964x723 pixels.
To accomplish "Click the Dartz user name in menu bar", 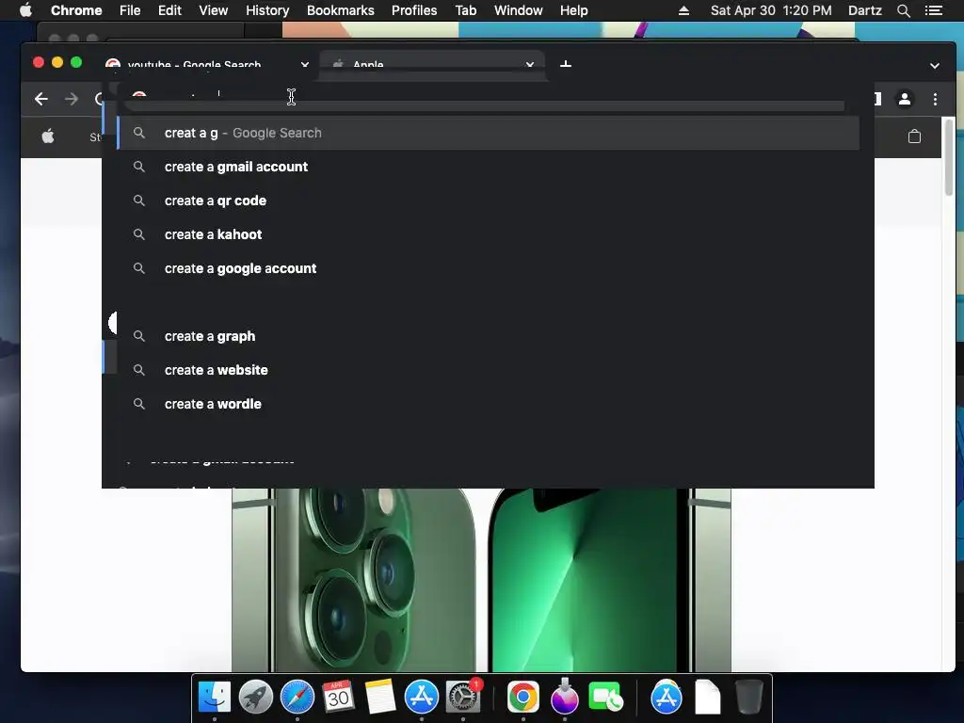I will click(864, 10).
